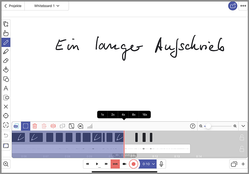249x174 pixels.
Task: Select the laser pointer crosshair tool
Action: tap(6, 116)
